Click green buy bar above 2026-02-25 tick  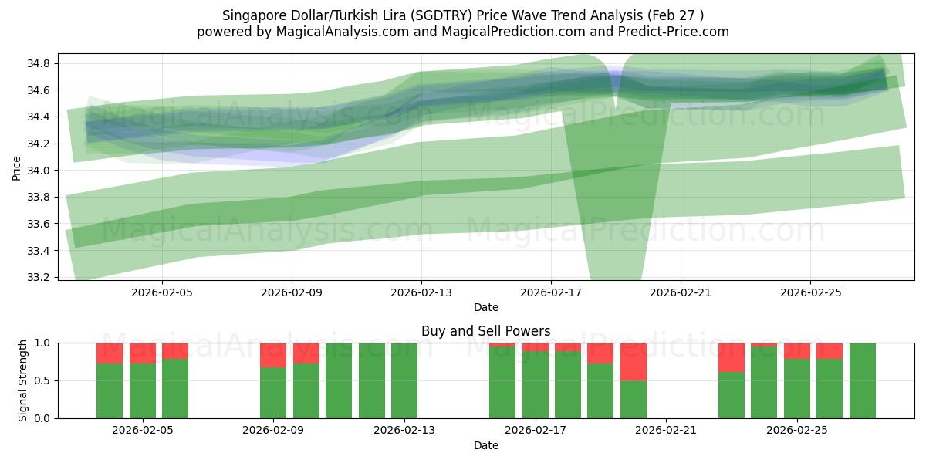(x=796, y=388)
